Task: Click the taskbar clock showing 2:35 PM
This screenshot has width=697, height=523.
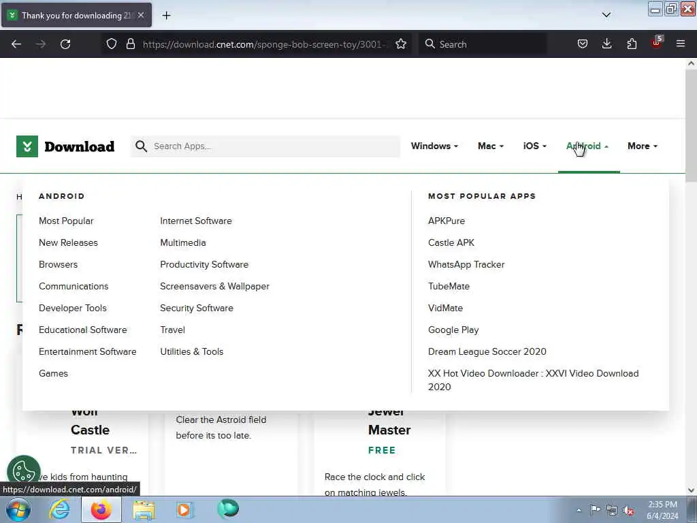Action: point(662,510)
